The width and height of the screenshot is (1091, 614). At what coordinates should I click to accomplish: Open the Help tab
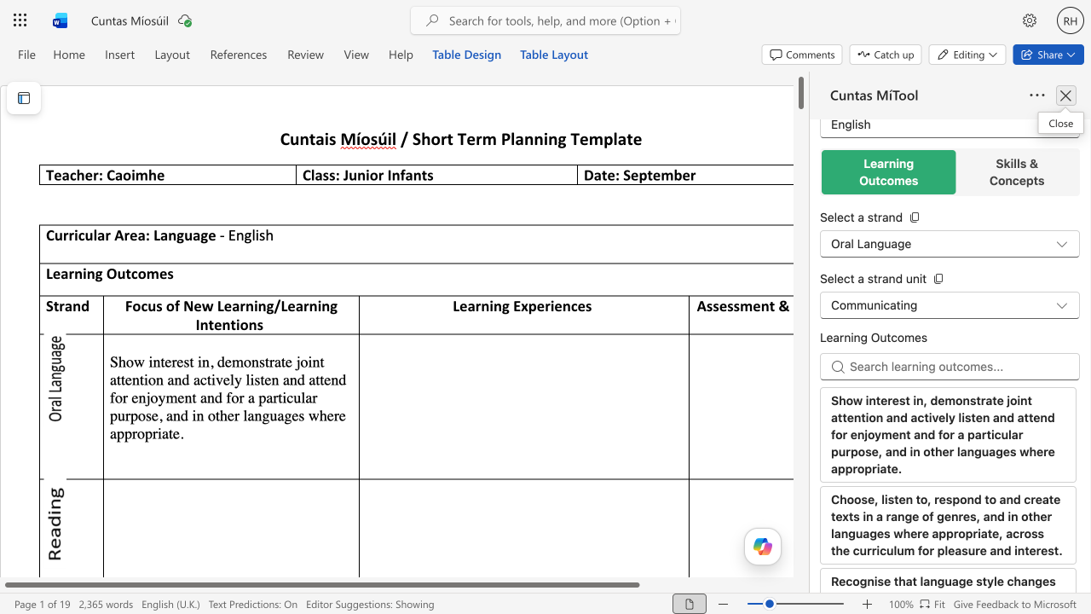[401, 55]
